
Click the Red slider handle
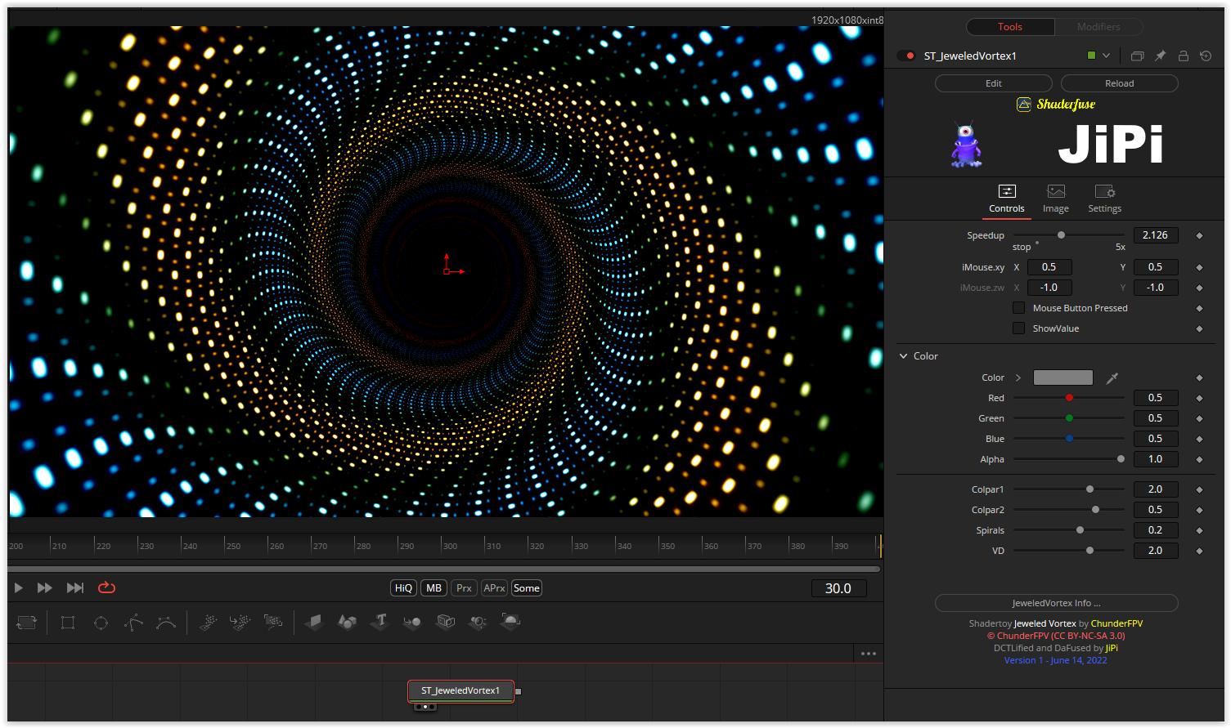click(1069, 398)
